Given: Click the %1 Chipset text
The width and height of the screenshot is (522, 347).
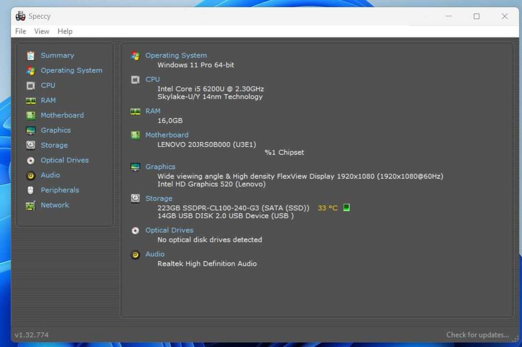Looking at the screenshot, I should pos(284,152).
